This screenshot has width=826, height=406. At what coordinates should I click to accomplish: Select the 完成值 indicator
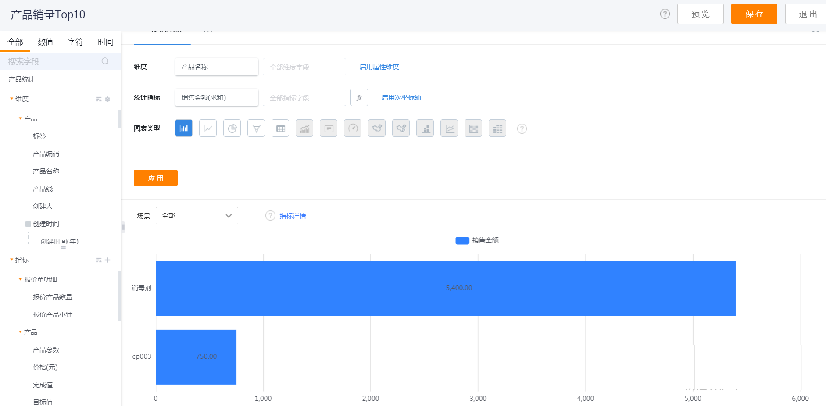[x=43, y=385]
